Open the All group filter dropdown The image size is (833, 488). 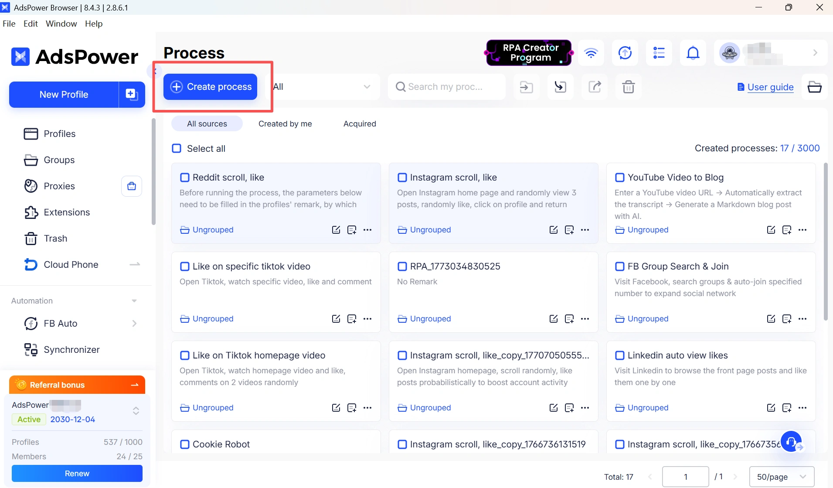[323, 87]
